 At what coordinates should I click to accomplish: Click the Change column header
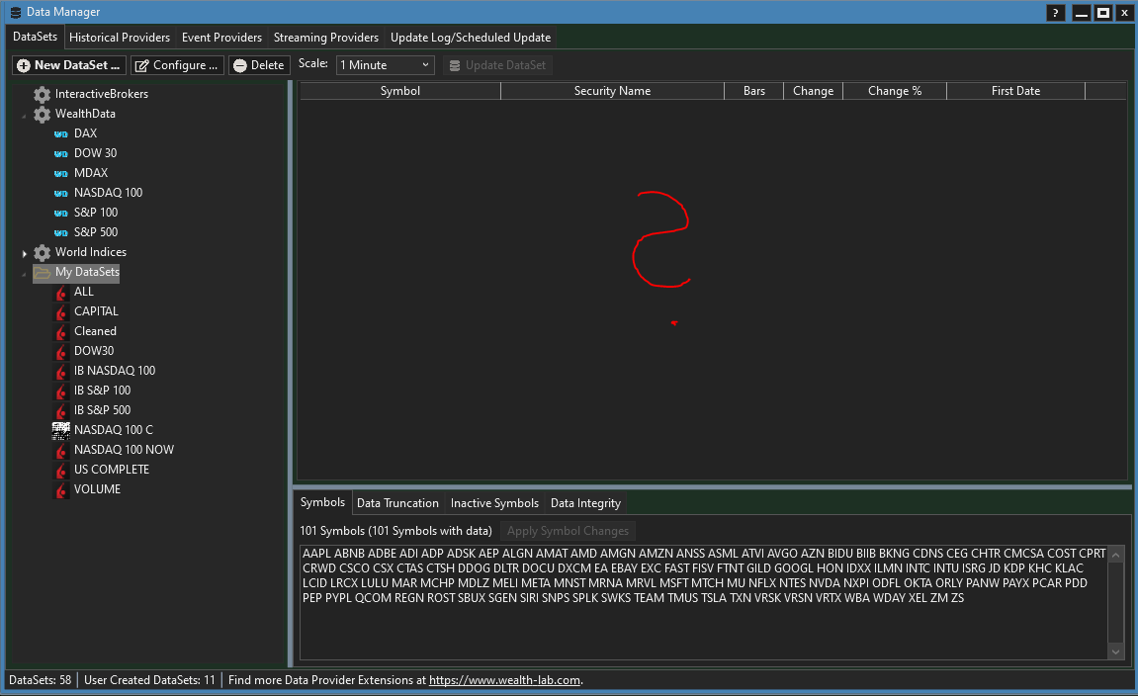tap(813, 91)
